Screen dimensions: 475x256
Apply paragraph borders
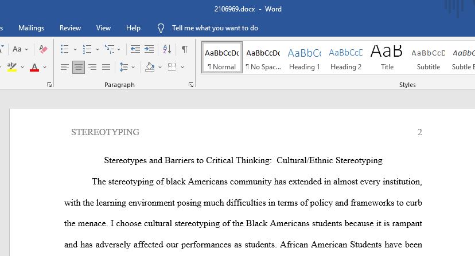click(x=172, y=67)
